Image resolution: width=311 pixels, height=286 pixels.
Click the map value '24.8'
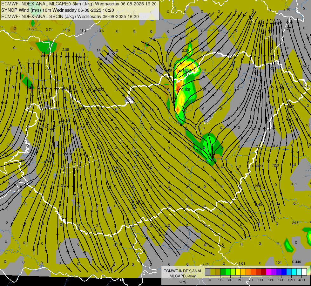(x=295, y=223)
